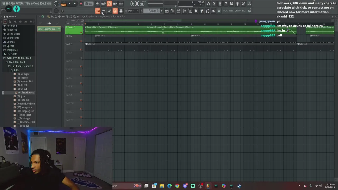Click the stamp tool icon in toolbar
This screenshot has width=338, height=190.
tap(121, 11)
